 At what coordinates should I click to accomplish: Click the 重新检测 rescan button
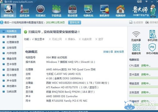coord(75,22)
